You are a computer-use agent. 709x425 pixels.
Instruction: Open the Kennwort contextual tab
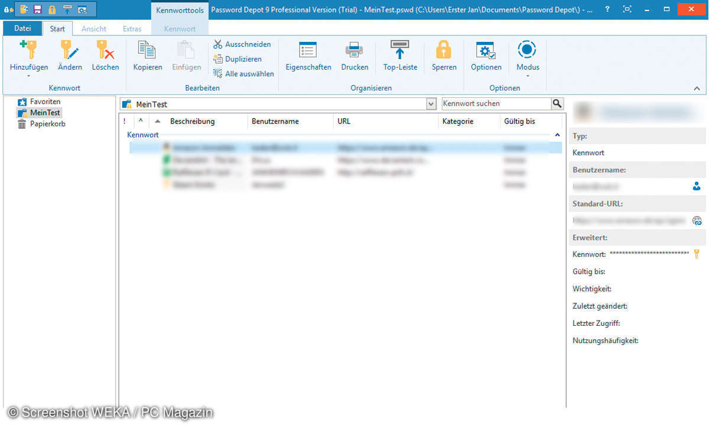click(180, 28)
